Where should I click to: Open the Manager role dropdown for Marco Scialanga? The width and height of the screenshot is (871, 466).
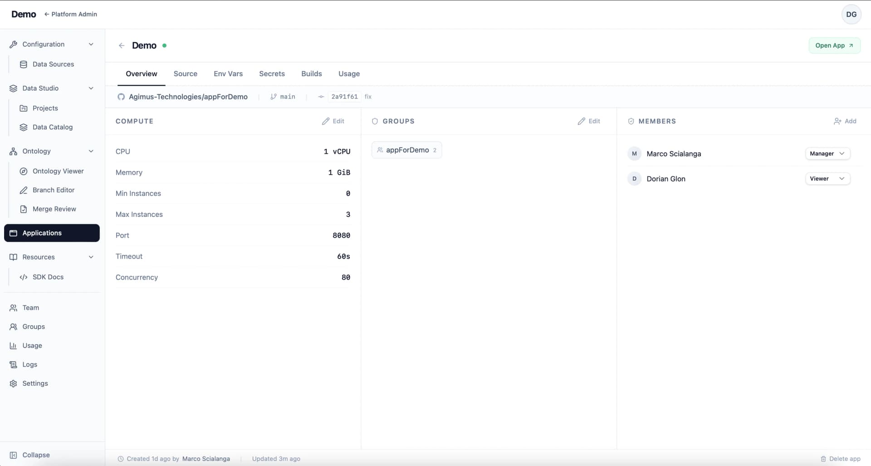point(827,153)
